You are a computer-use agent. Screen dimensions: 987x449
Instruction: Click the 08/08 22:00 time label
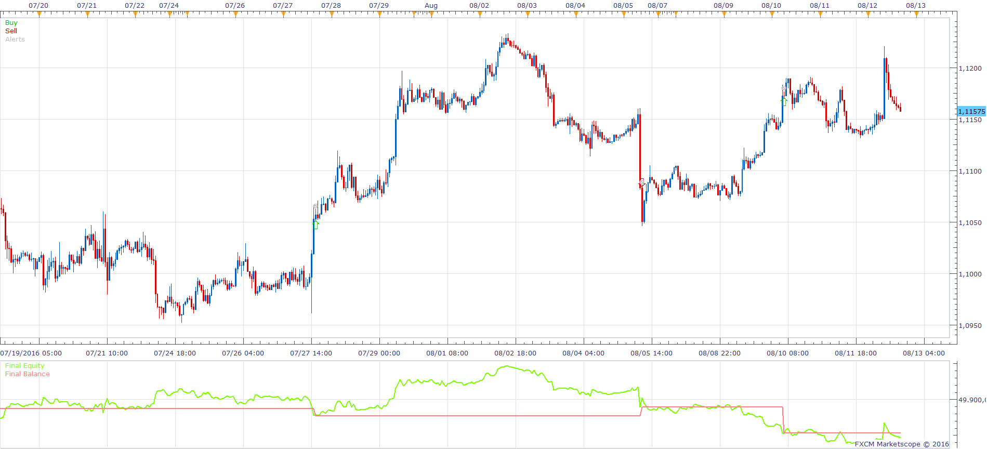[x=719, y=353]
